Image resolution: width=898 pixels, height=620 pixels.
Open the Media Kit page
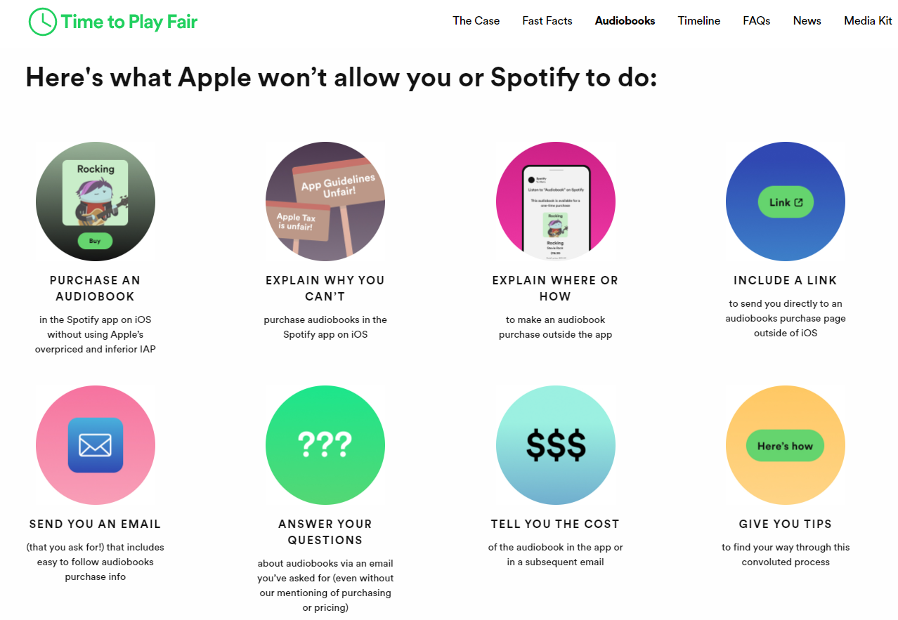pos(868,21)
